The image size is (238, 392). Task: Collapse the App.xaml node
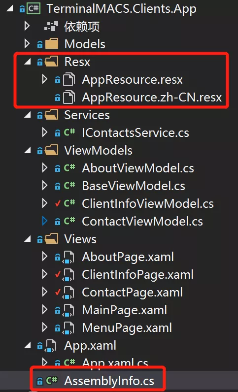click(x=28, y=346)
